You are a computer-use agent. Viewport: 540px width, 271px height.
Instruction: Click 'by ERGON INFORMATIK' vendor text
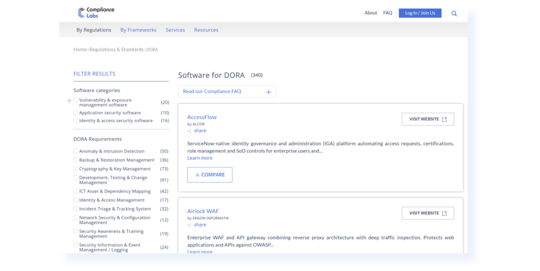[208, 218]
